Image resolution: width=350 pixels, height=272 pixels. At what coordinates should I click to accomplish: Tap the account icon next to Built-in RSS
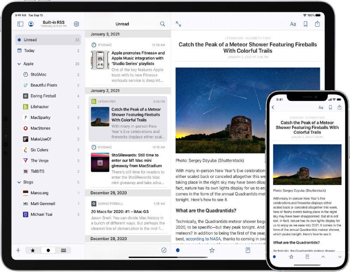[30, 24]
